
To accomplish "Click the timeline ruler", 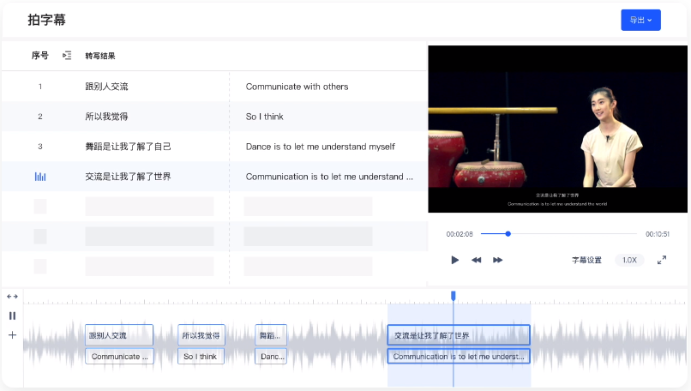I will [x=354, y=301].
